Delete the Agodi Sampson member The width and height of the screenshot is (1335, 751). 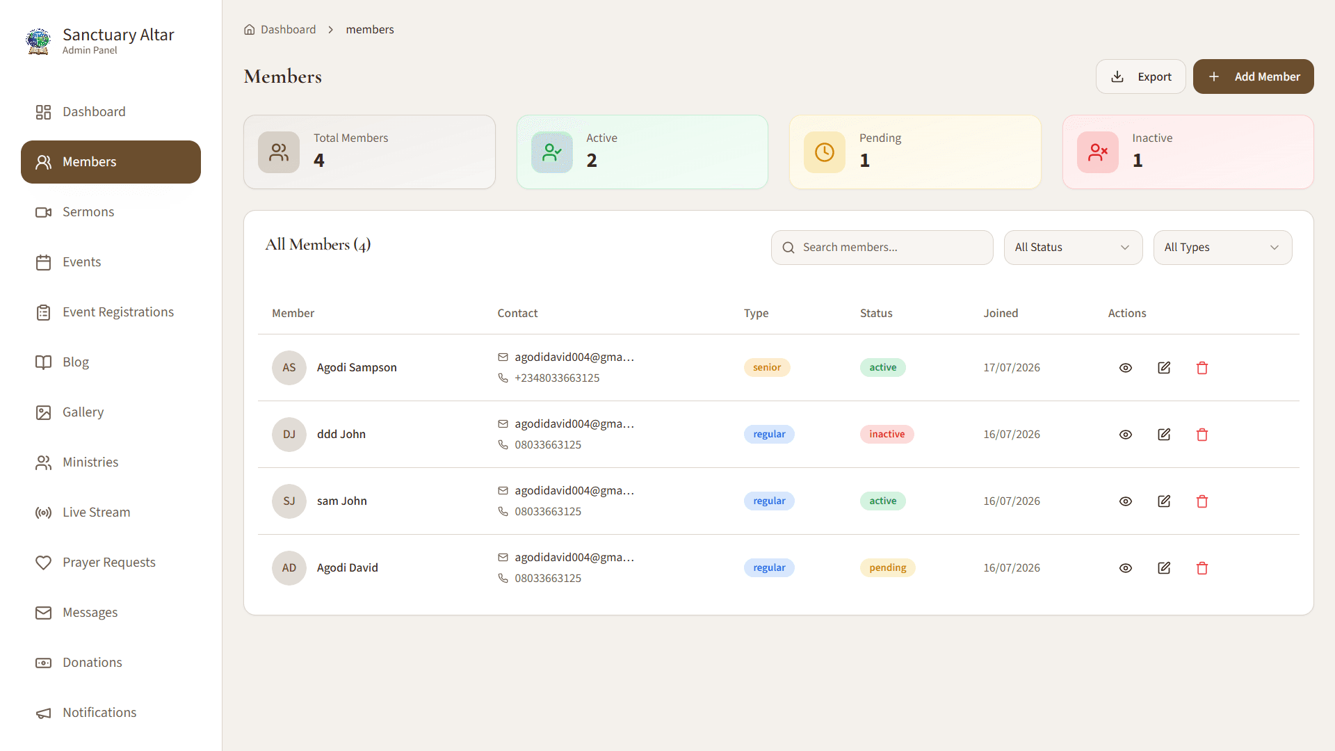click(x=1202, y=368)
